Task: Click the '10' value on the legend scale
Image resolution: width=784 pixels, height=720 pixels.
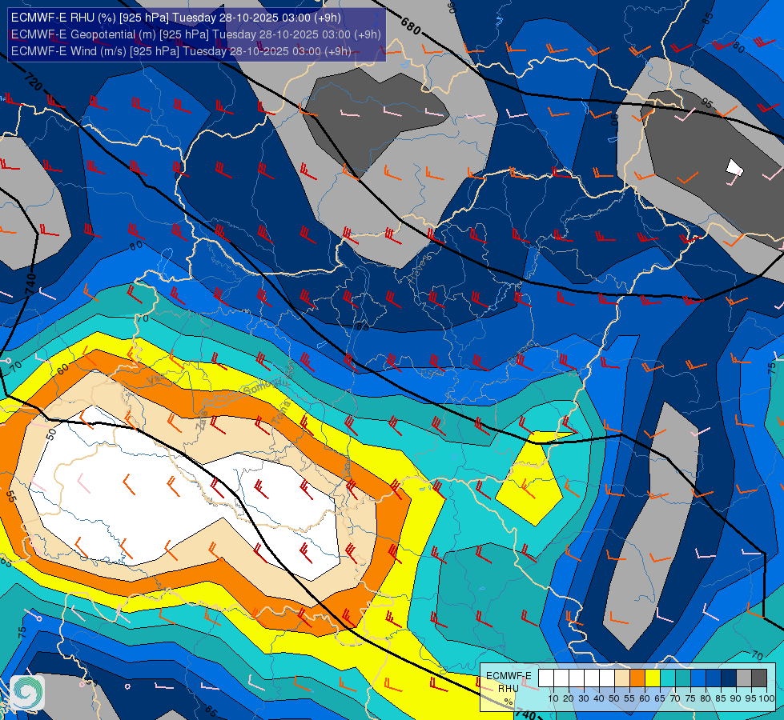Action: point(553,698)
